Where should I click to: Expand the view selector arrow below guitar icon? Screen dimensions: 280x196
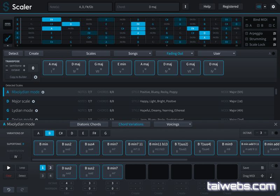[8, 46]
